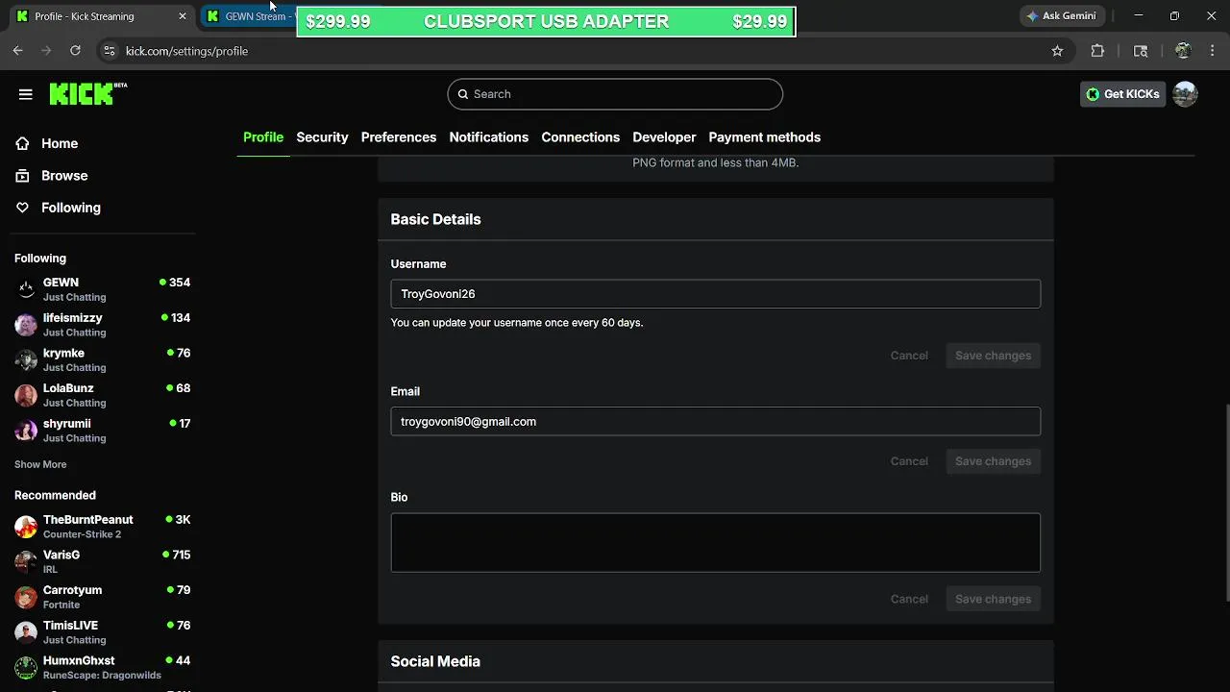Click Save changes under Bio
Viewport: 1230px width, 692px height.
pos(993,599)
